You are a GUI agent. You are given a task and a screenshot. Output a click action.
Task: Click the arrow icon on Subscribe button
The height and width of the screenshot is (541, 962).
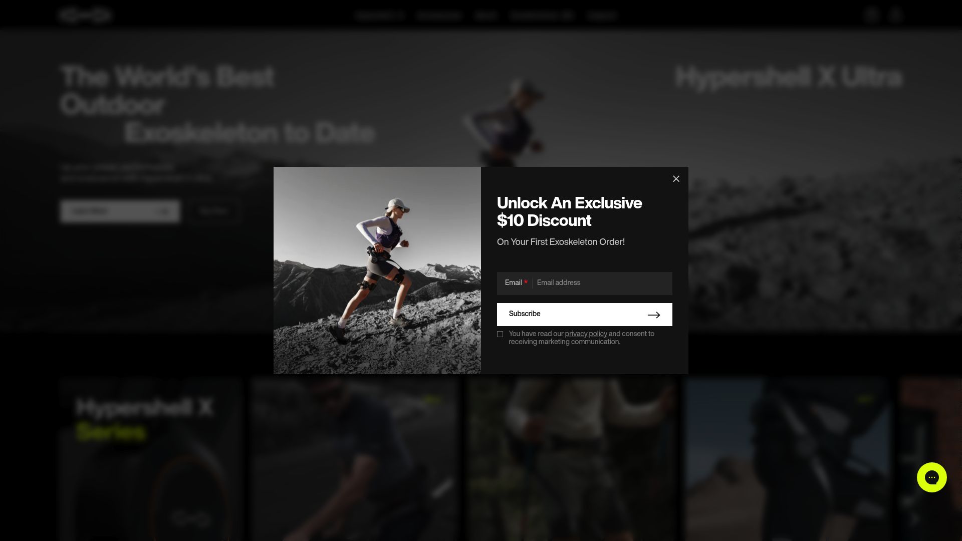pyautogui.click(x=654, y=315)
